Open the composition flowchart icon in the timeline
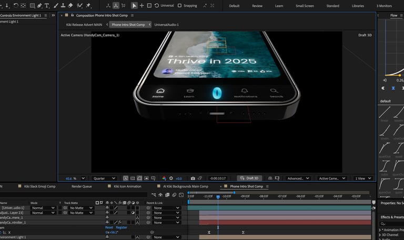 (154, 195)
